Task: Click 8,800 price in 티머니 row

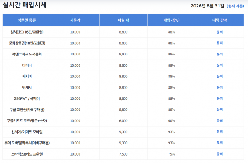Action: point(123,65)
